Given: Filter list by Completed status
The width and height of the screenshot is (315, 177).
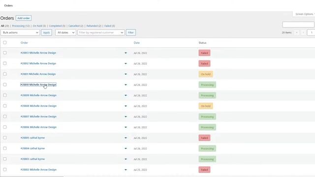Looking at the screenshot, I should pos(57,26).
